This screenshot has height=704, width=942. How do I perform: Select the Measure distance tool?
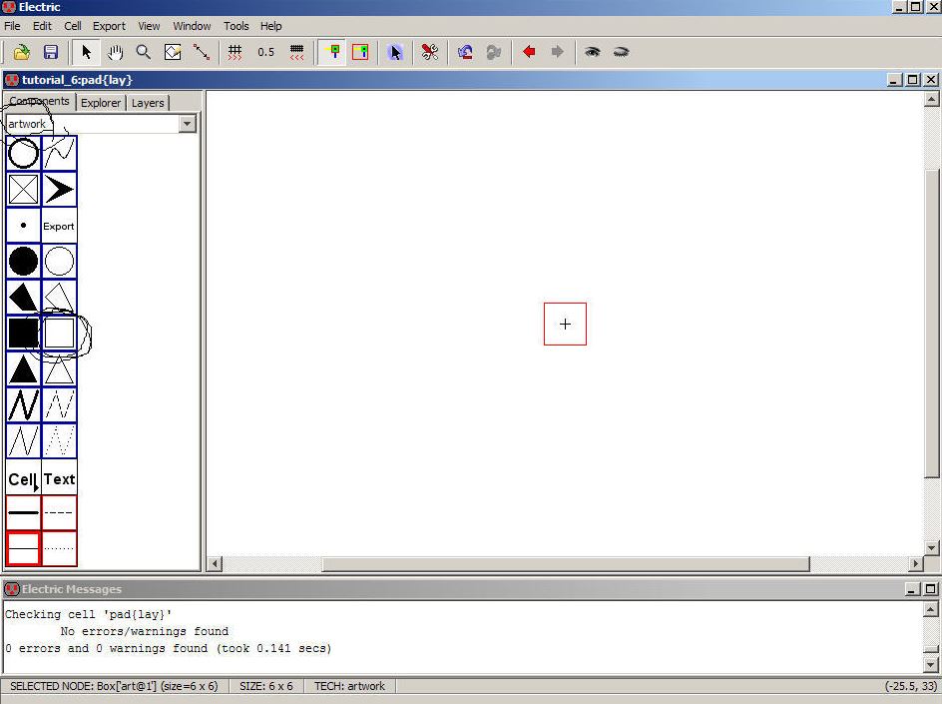[x=202, y=52]
